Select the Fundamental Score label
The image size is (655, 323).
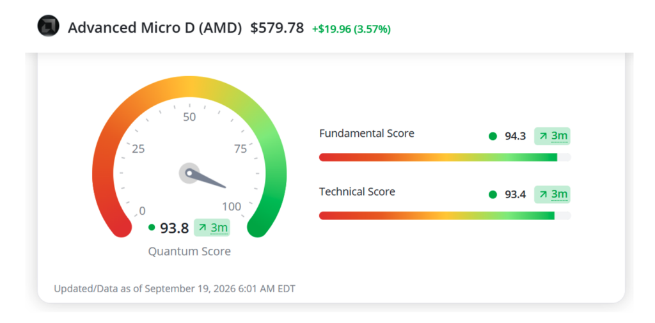367,133
